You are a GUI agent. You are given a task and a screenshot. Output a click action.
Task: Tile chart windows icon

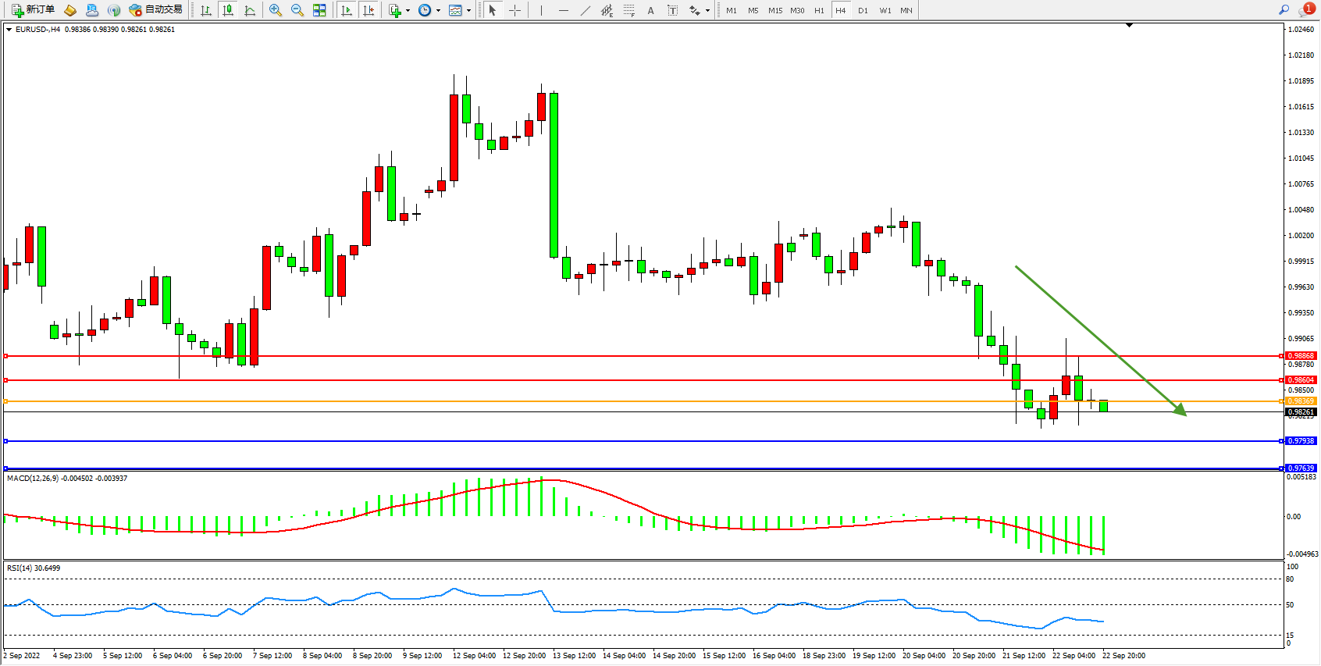click(319, 10)
